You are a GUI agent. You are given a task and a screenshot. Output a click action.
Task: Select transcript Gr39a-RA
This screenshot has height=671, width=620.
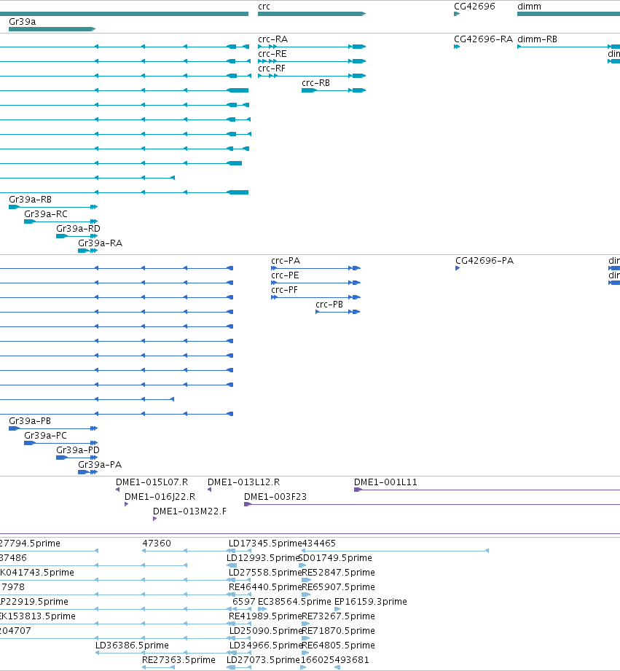pyautogui.click(x=87, y=251)
